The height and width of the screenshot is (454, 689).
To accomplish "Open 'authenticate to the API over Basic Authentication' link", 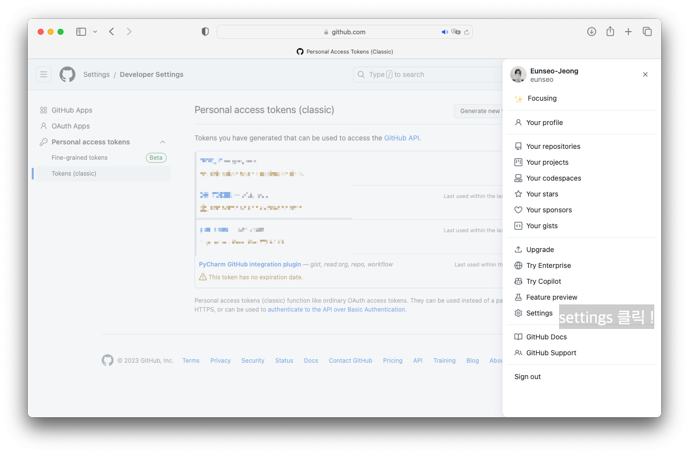I will pyautogui.click(x=336, y=310).
